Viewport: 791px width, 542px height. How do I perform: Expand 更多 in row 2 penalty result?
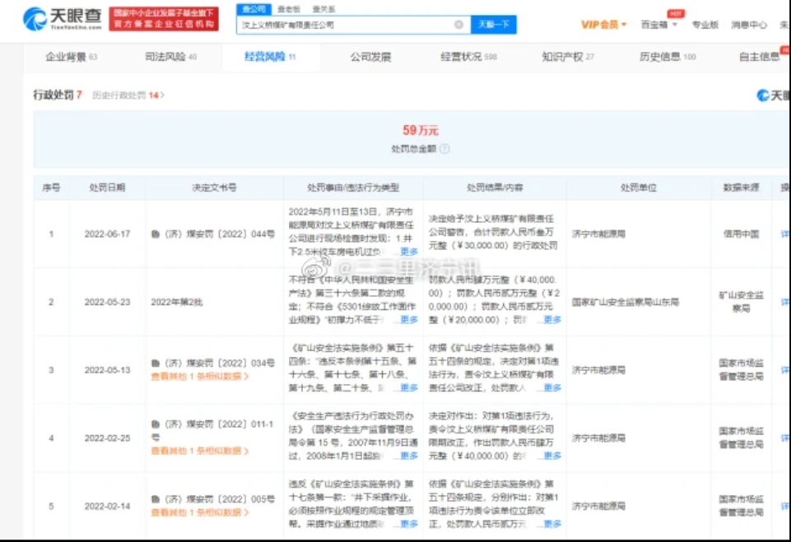click(551, 319)
